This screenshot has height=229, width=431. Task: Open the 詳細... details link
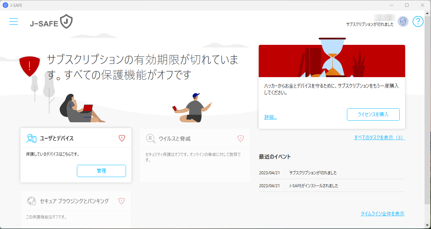pyautogui.click(x=271, y=117)
